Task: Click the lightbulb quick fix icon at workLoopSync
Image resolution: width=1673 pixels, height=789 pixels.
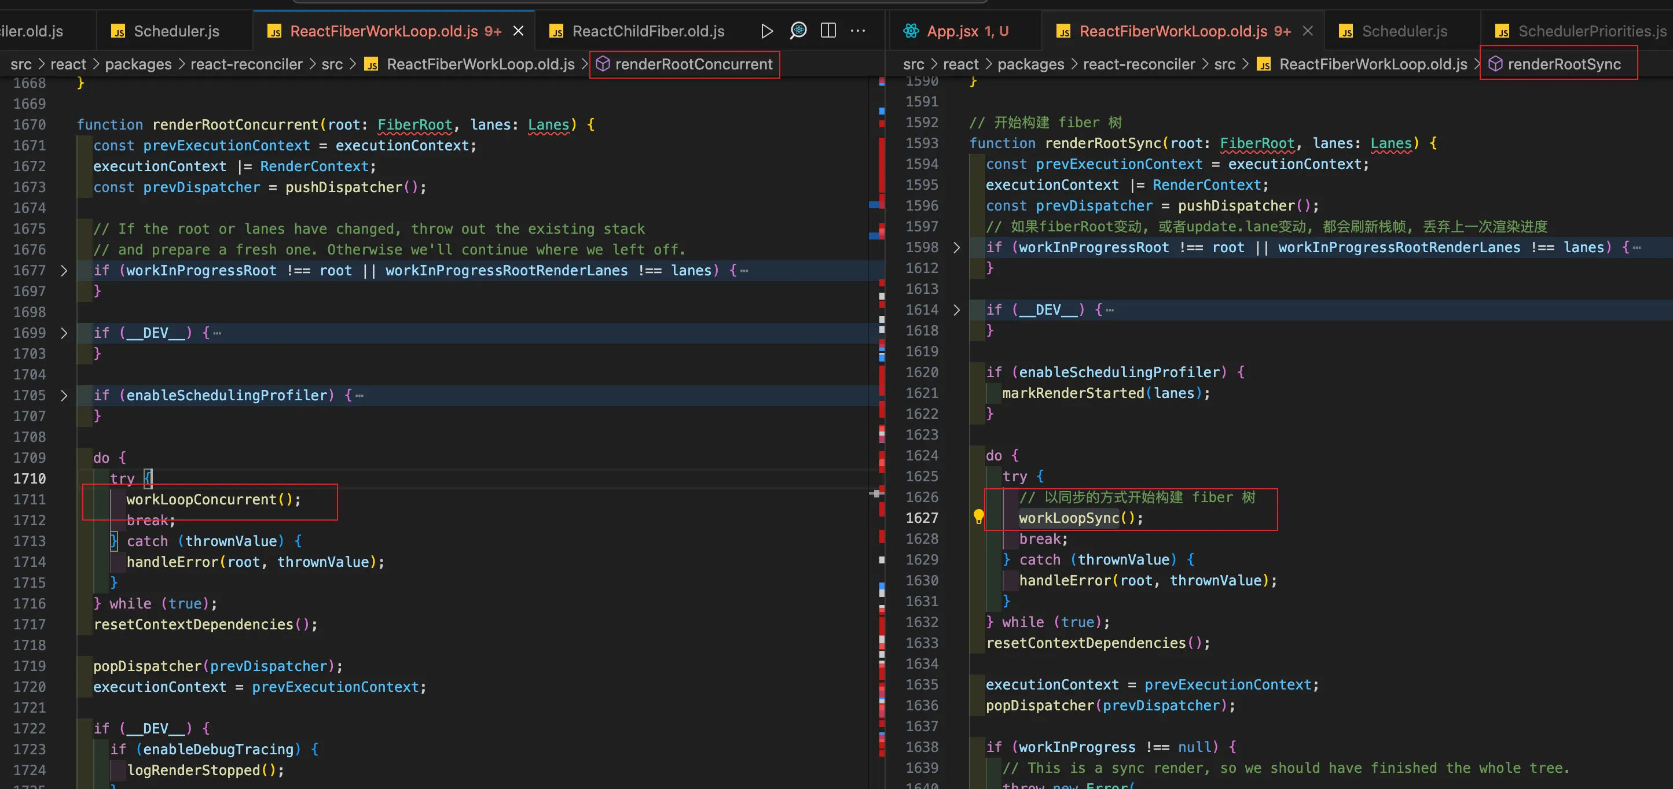Action: pyautogui.click(x=979, y=517)
